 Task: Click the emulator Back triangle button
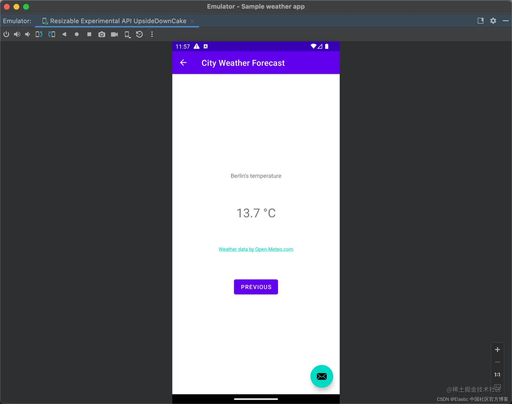[64, 34]
